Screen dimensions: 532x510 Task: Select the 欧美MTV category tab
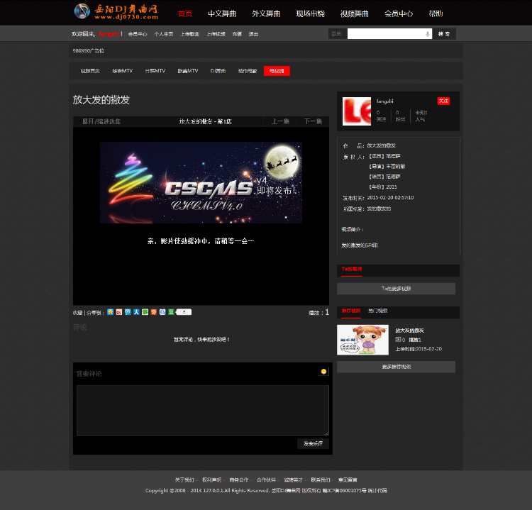188,71
